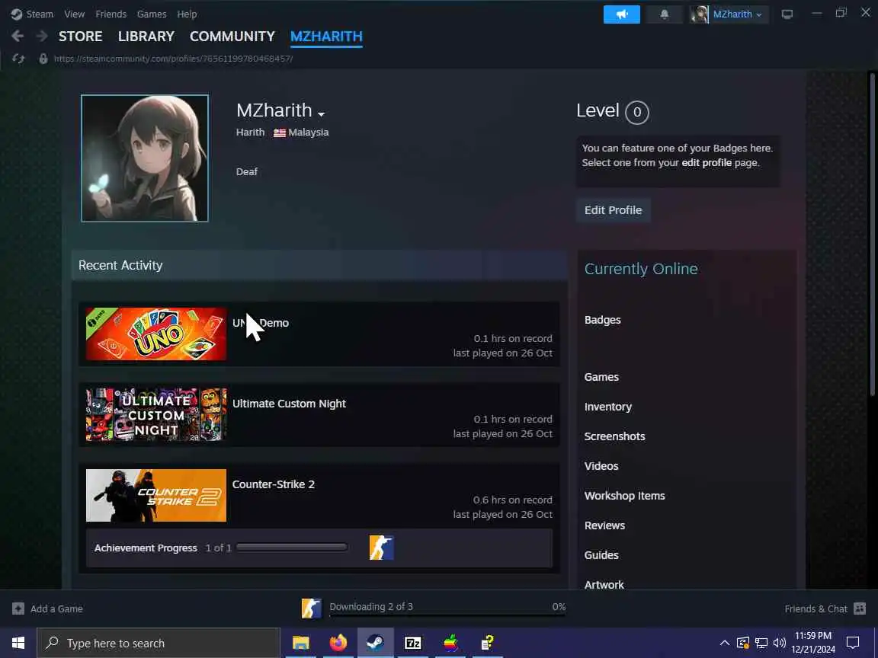
Task: Open the Reviews link
Action: click(604, 525)
